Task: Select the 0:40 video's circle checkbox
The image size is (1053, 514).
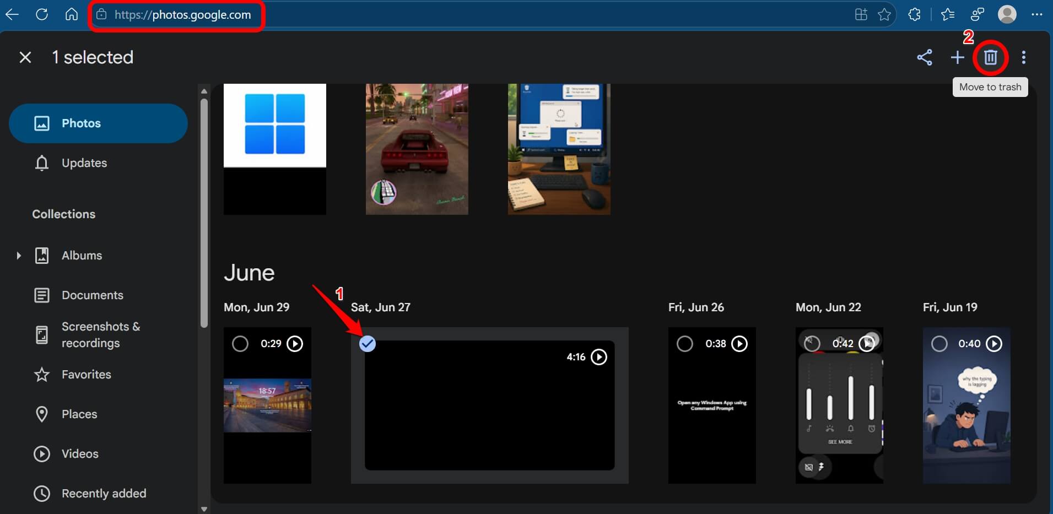Action: [x=939, y=344]
